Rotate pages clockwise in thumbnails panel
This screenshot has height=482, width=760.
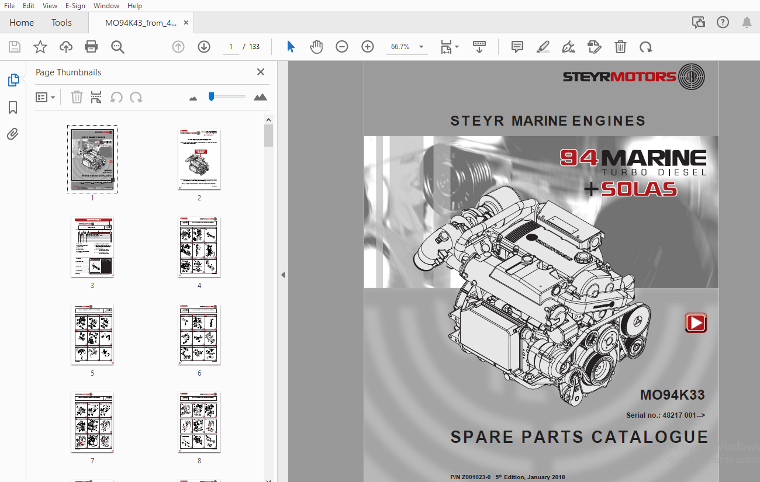click(136, 97)
